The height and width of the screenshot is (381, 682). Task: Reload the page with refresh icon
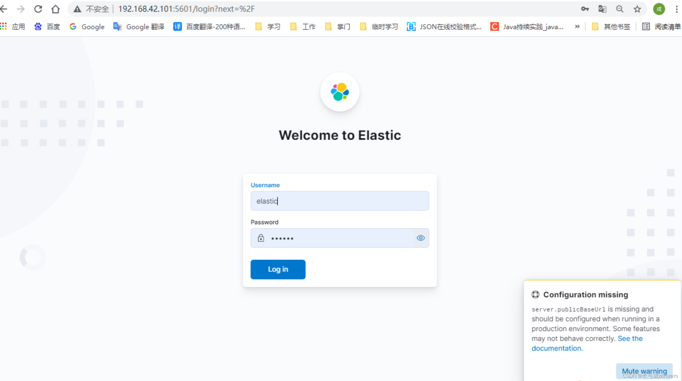click(x=38, y=9)
